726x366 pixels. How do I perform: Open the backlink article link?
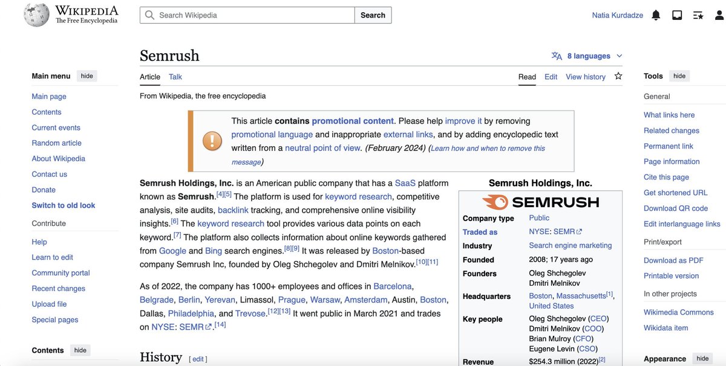coord(233,210)
